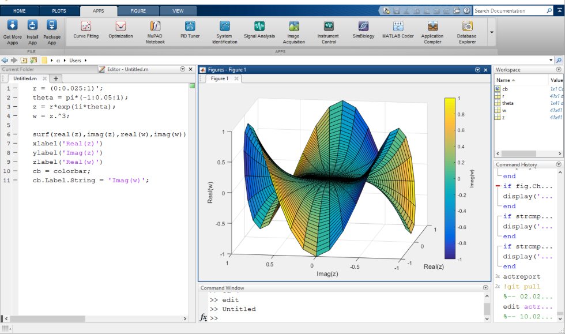Open System Identification app

click(x=224, y=32)
